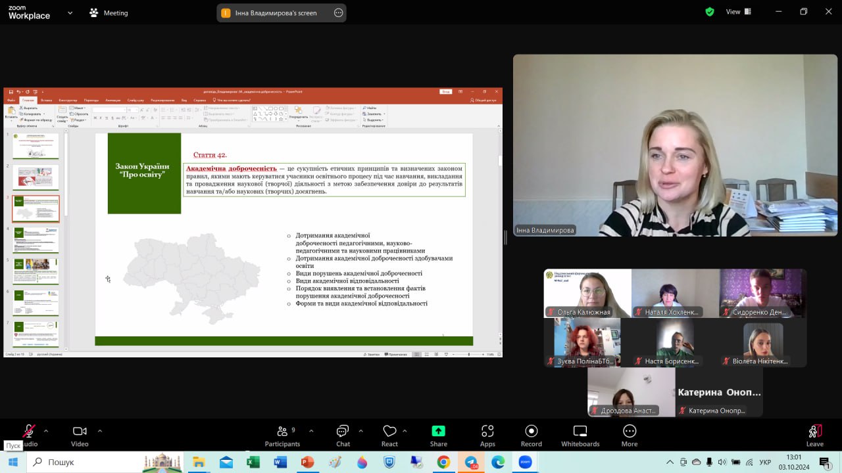Image resolution: width=842 pixels, height=473 pixels.
Task: Open the Zoom Workplace dropdown arrow
Action: click(x=70, y=12)
